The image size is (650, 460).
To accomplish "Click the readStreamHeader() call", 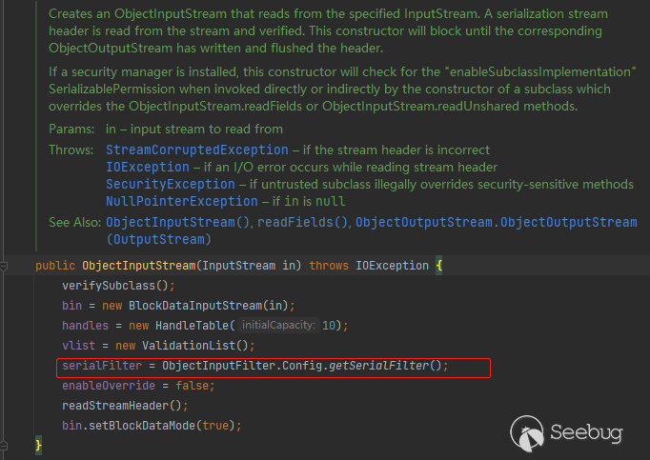I will pyautogui.click(x=122, y=406).
